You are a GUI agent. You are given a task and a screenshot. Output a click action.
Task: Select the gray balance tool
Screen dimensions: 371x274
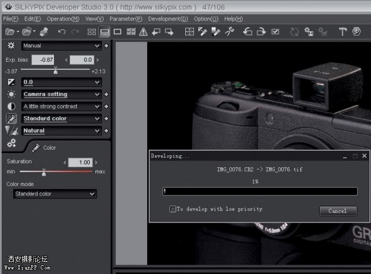pyautogui.click(x=202, y=32)
